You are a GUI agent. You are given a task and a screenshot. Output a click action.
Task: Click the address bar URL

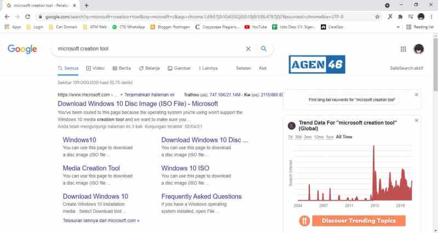(x=194, y=17)
